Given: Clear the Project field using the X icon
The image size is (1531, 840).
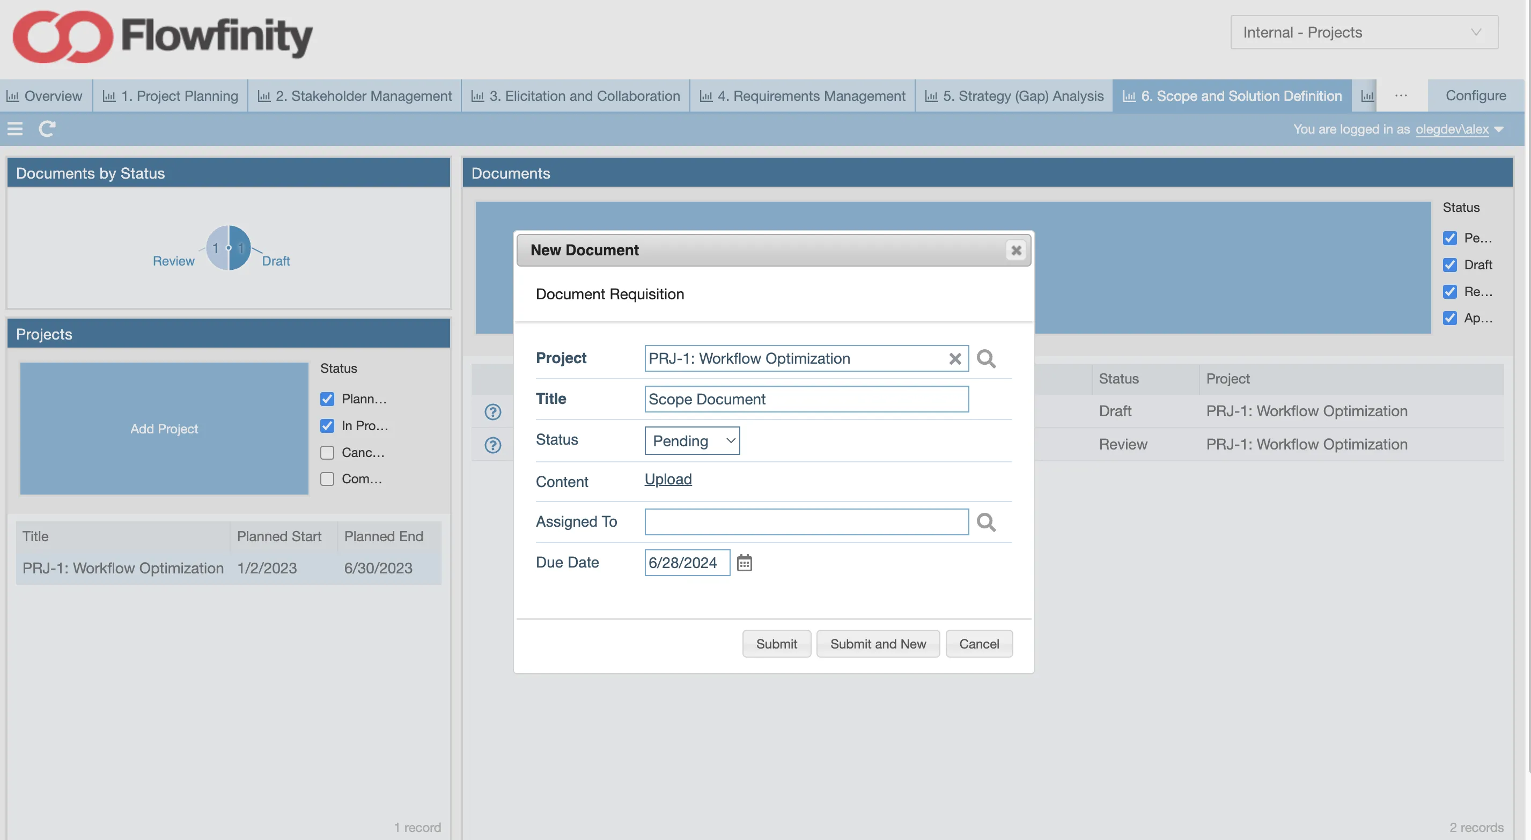Looking at the screenshot, I should coord(955,358).
